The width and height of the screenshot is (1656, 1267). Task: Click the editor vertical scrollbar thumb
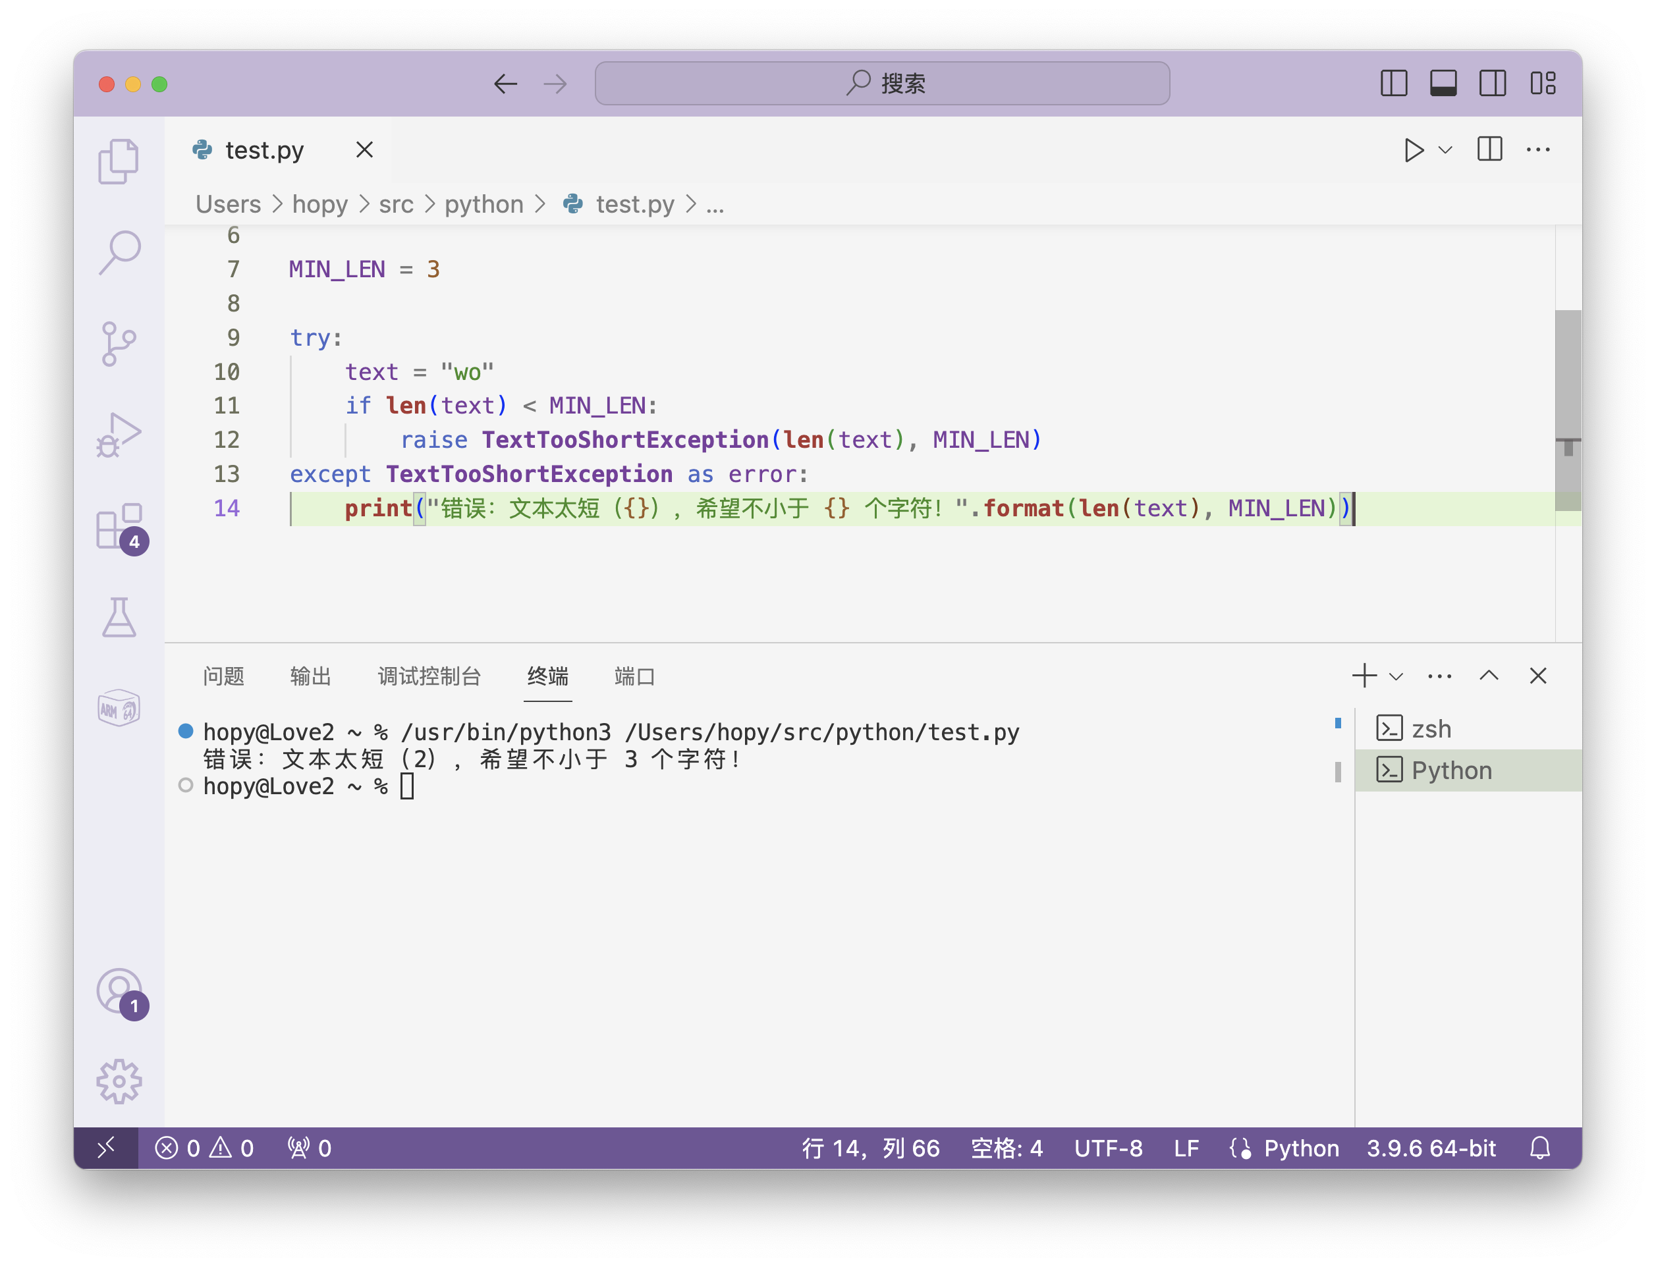tap(1568, 409)
